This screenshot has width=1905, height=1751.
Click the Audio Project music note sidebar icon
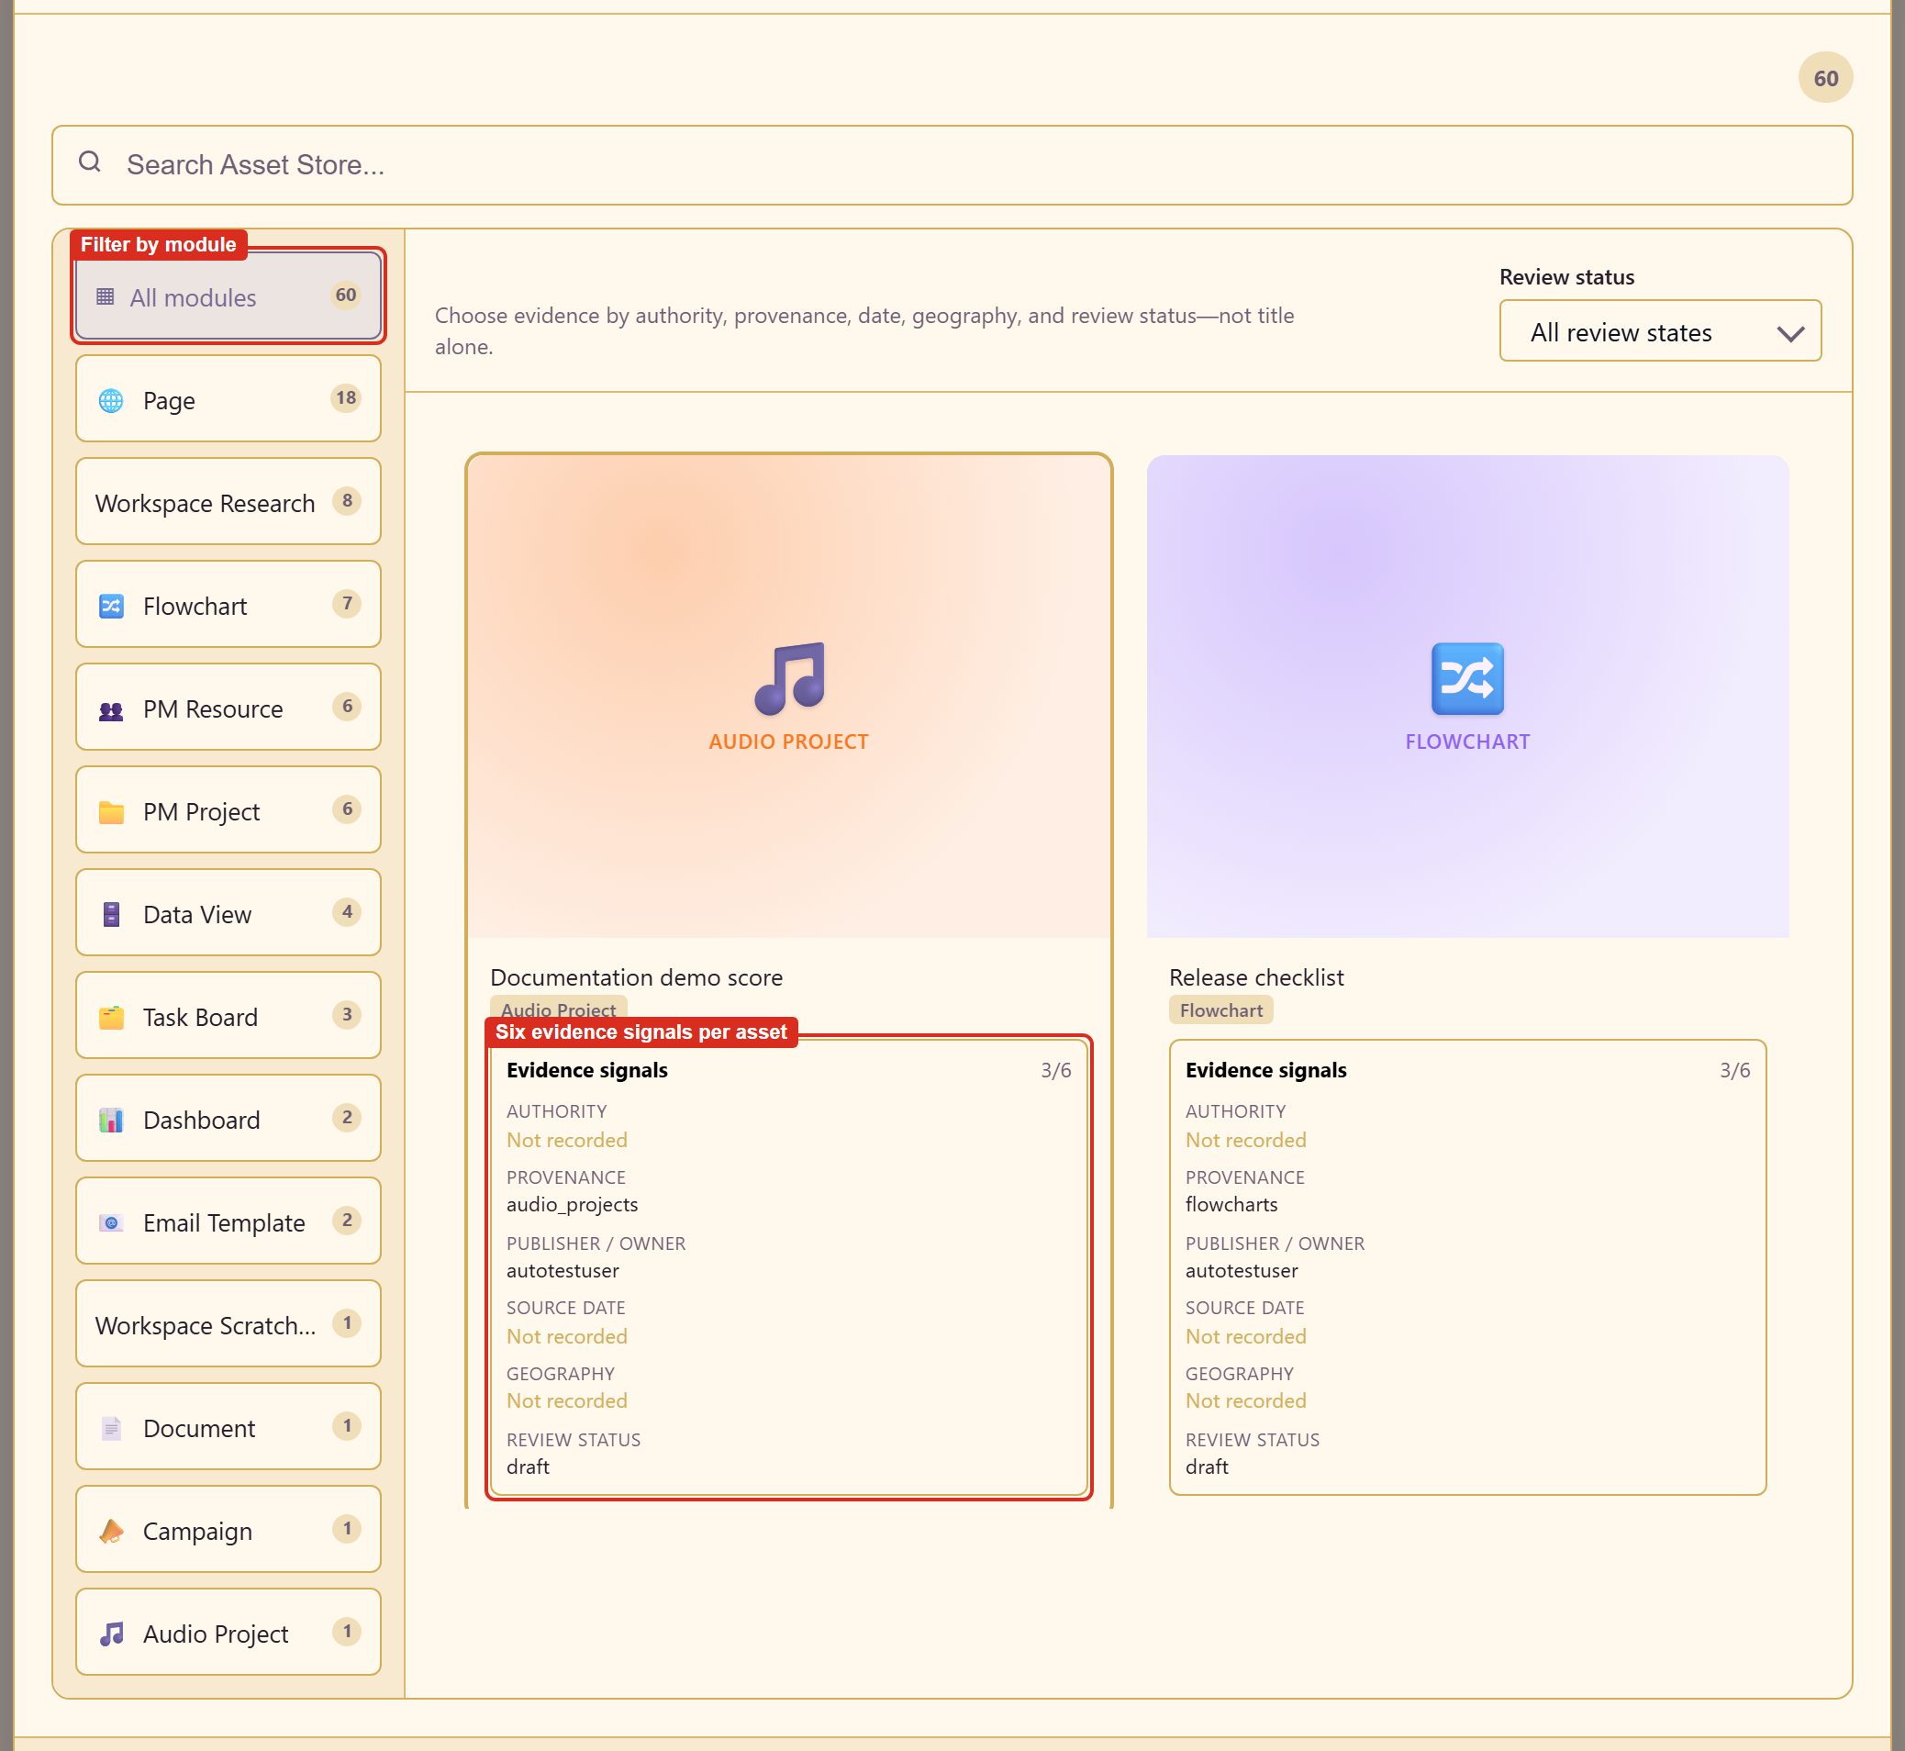111,1634
